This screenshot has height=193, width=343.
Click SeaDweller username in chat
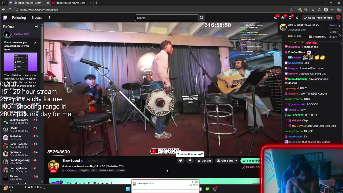tap(295, 63)
